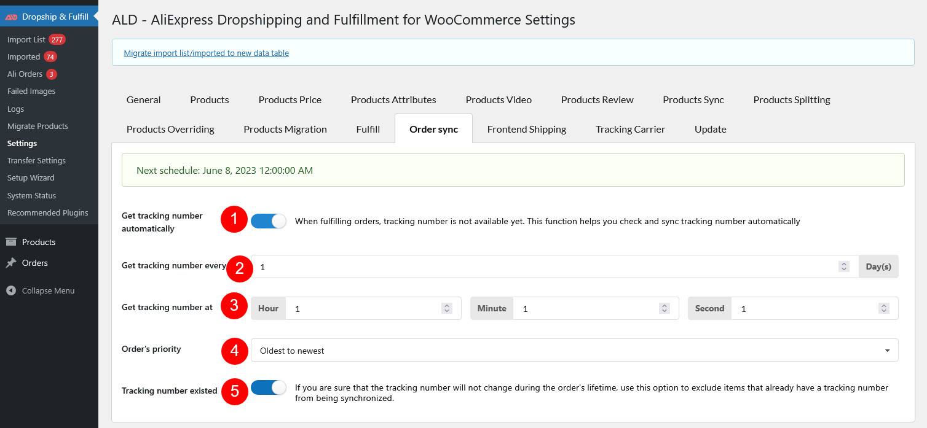Click the Imported 74 count badge
The height and width of the screenshot is (428, 927).
point(50,56)
